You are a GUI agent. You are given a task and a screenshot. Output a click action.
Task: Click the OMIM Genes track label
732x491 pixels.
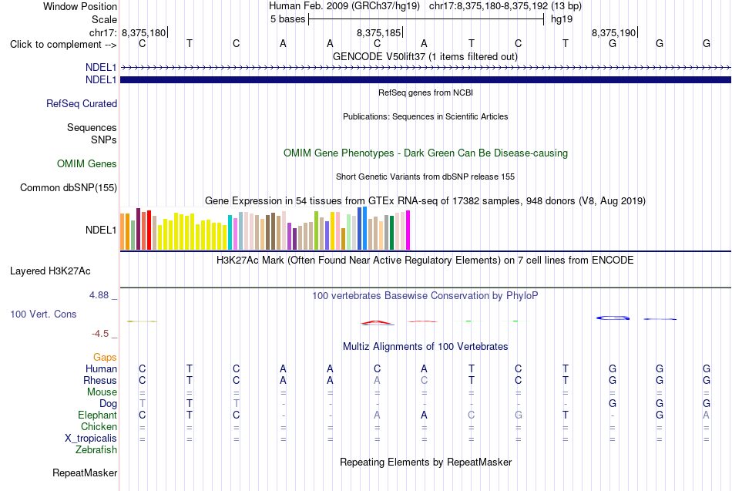click(x=87, y=163)
